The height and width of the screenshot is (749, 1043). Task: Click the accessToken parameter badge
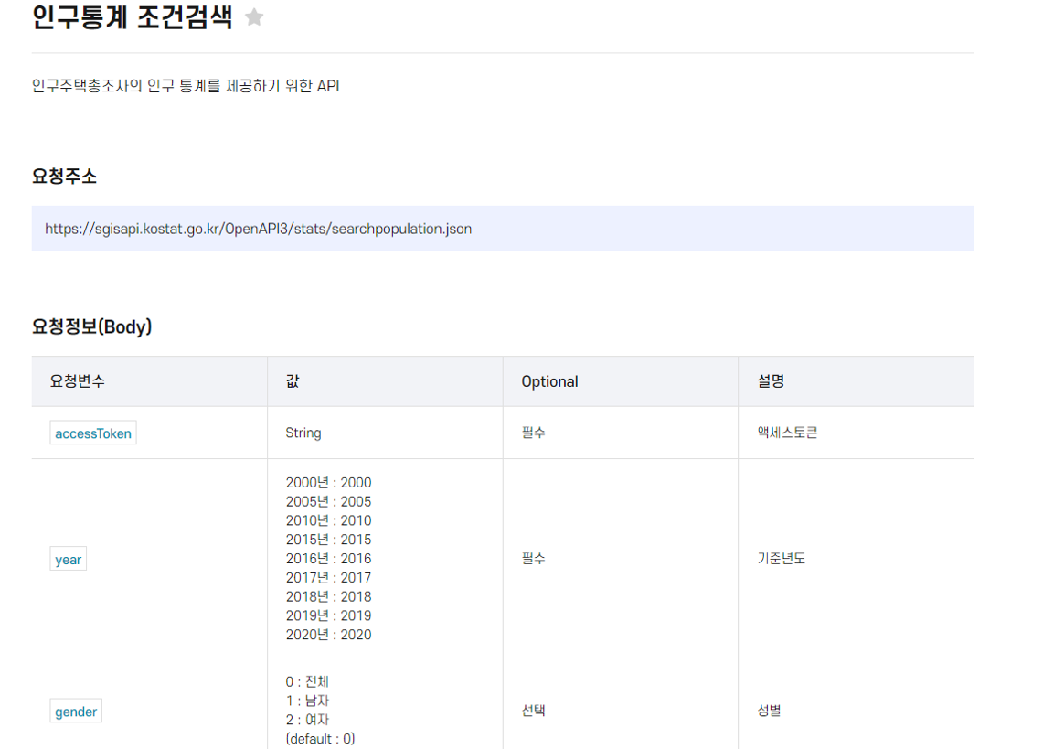coord(92,433)
